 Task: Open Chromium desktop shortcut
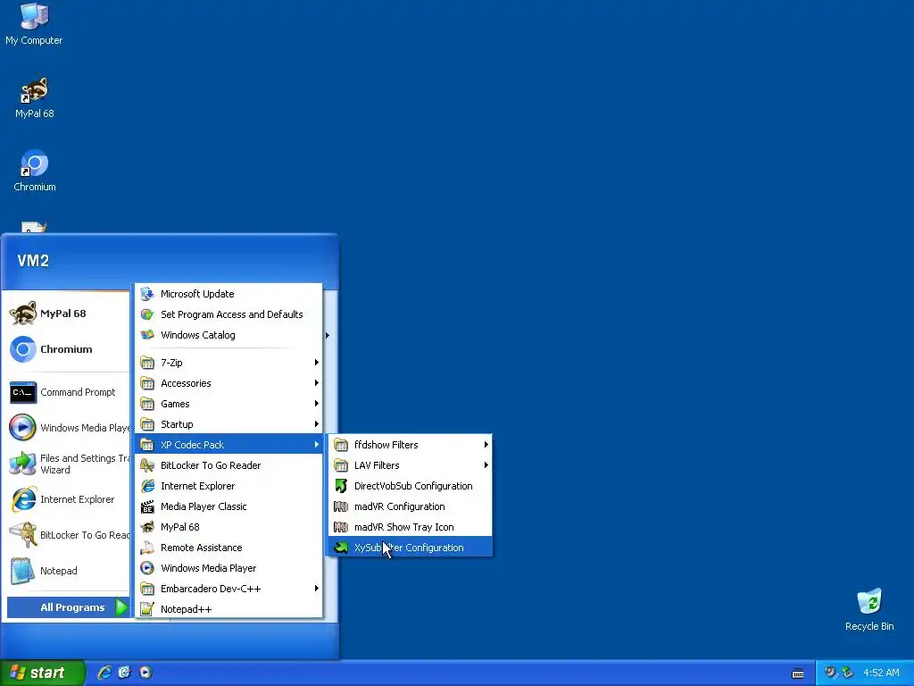click(x=35, y=171)
